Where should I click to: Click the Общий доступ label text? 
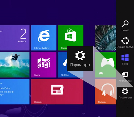[125, 47]
